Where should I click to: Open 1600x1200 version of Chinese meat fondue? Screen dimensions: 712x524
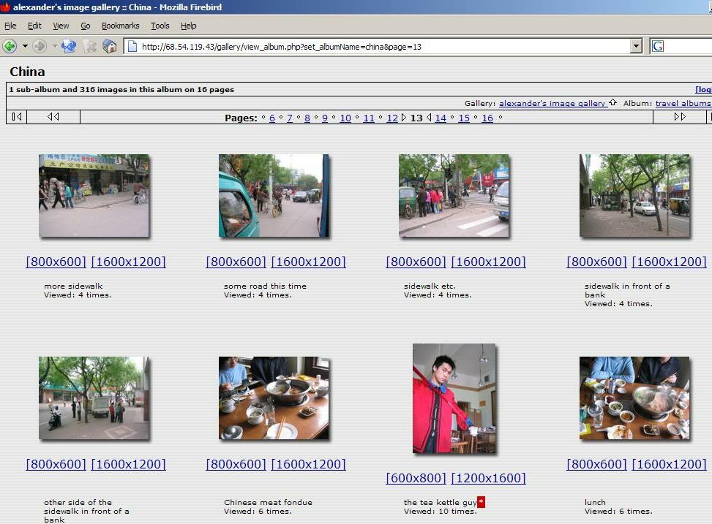[308, 464]
